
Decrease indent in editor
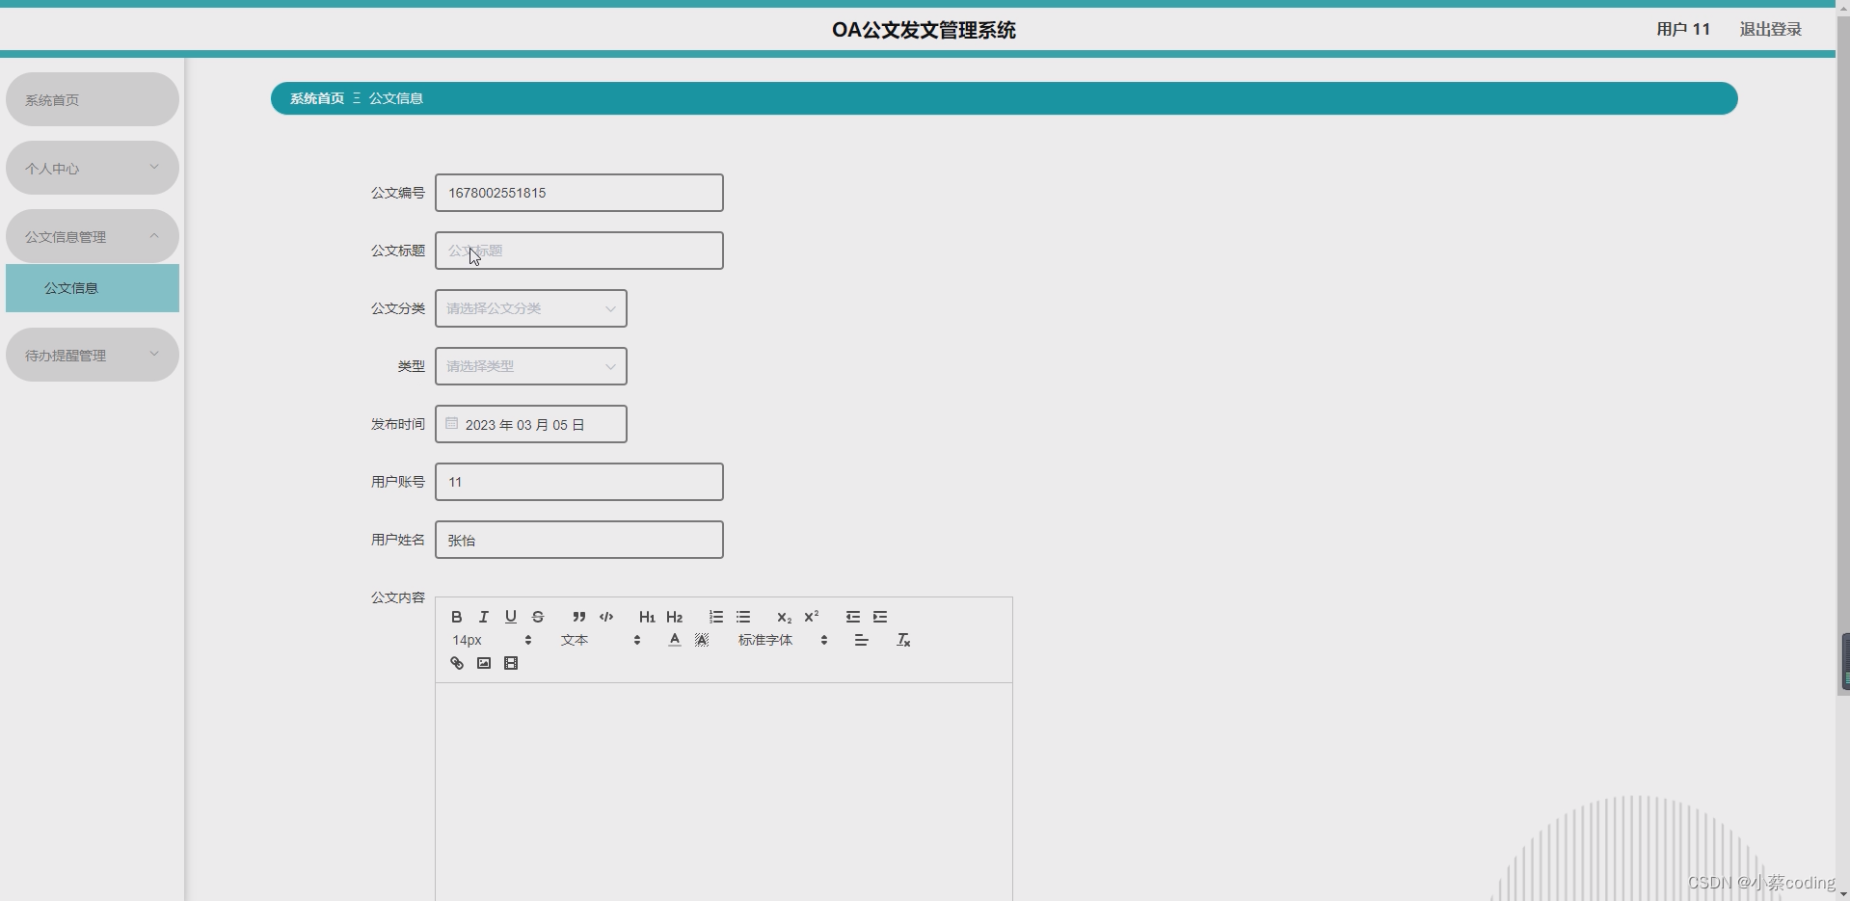coord(853,617)
